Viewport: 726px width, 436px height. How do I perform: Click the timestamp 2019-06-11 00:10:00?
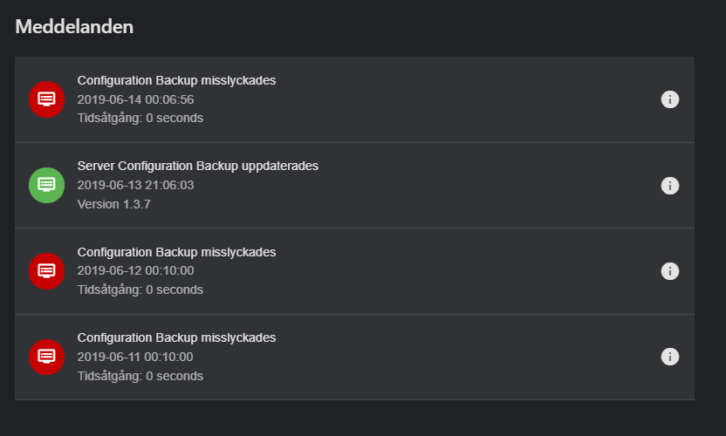pos(135,357)
